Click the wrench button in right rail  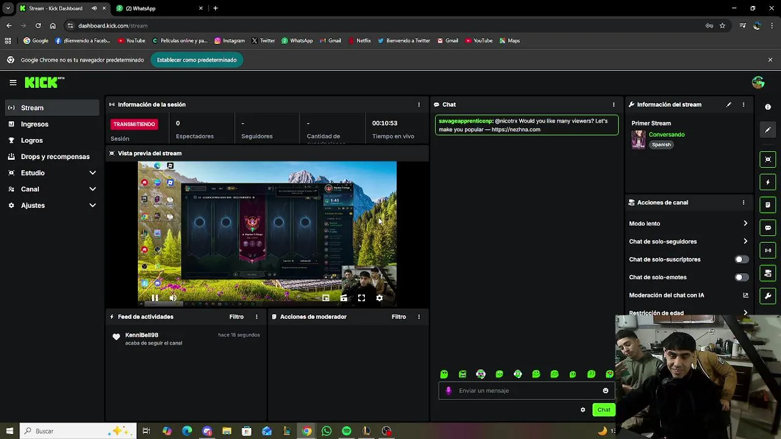[768, 296]
